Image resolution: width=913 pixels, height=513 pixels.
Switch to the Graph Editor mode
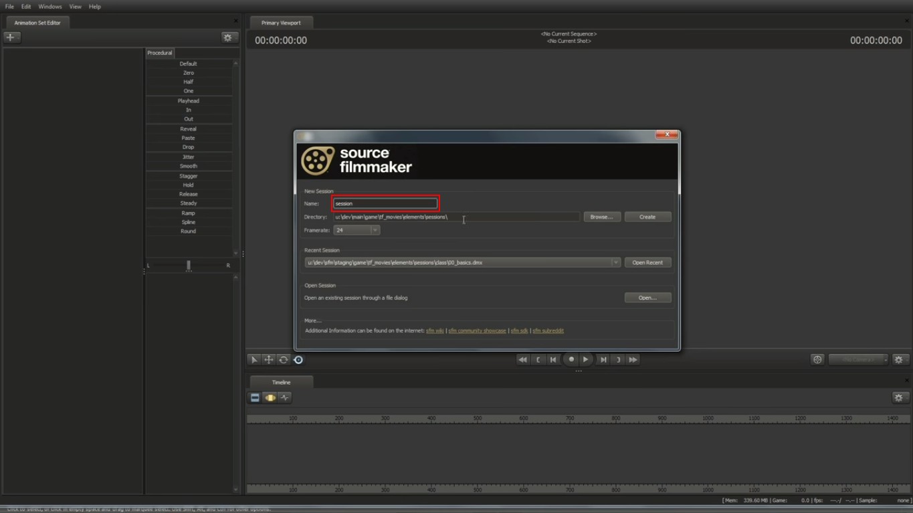[x=284, y=397]
